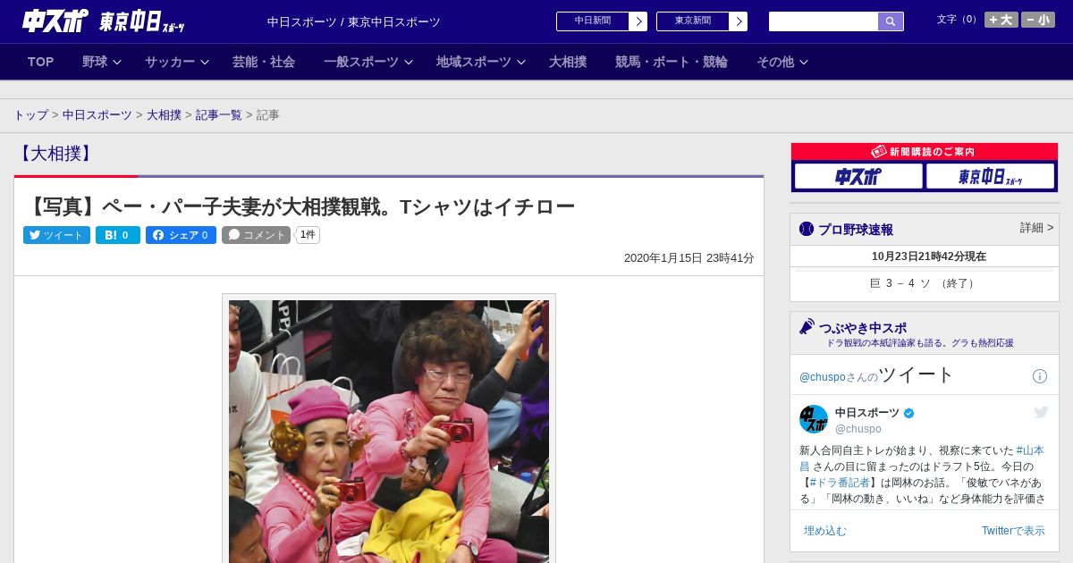Click 中スポ subscription banner button
This screenshot has width=1073, height=563.
tap(858, 177)
